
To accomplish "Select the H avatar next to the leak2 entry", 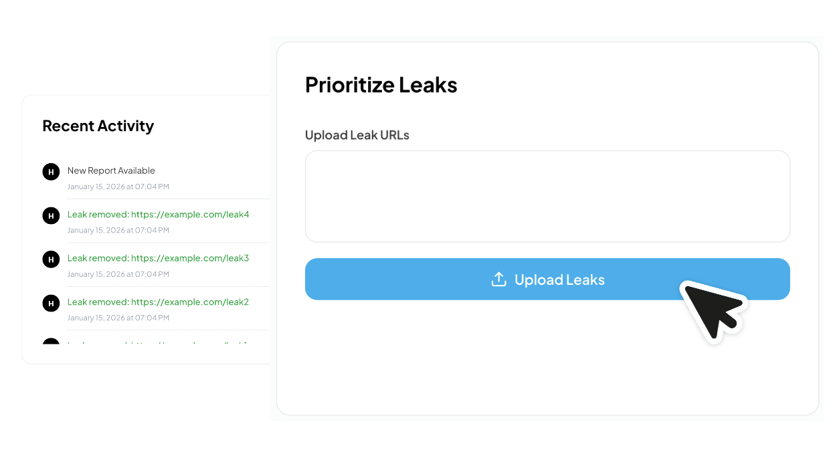I will pyautogui.click(x=51, y=304).
